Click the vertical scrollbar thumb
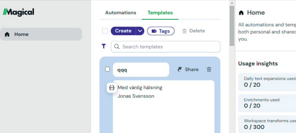 (232, 27)
